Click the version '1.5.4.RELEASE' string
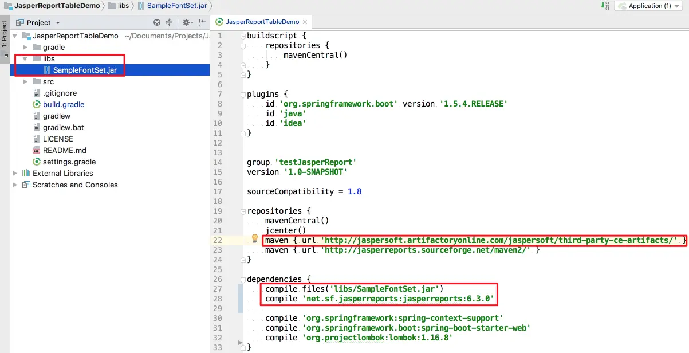Screen dimensions: 689x353 click(x=473, y=104)
